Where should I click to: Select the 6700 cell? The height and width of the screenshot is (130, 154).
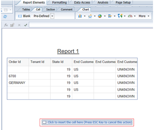(18, 76)
